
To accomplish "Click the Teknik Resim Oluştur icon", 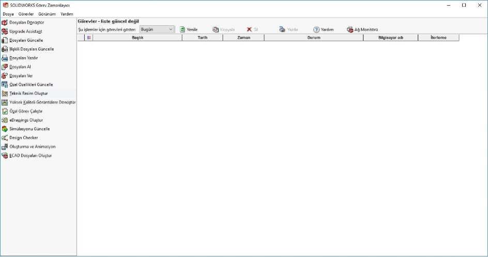I will [5, 93].
